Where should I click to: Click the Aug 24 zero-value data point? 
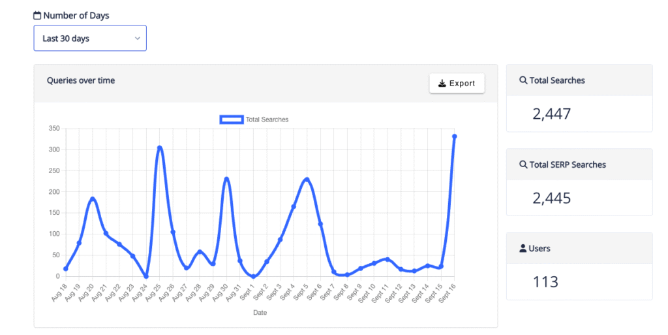(x=146, y=276)
